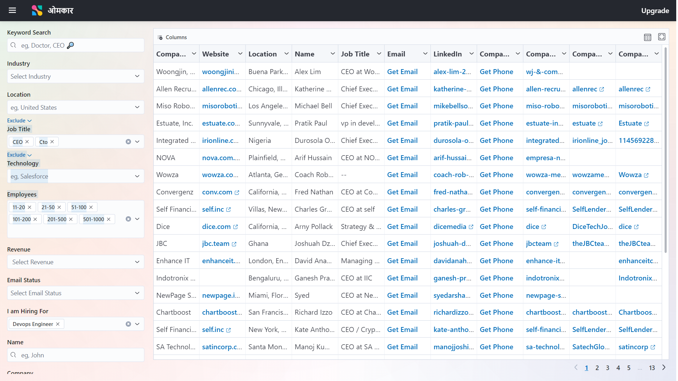Screen dimensions: 678x381
Task: Go to page 3
Action: click(x=608, y=368)
